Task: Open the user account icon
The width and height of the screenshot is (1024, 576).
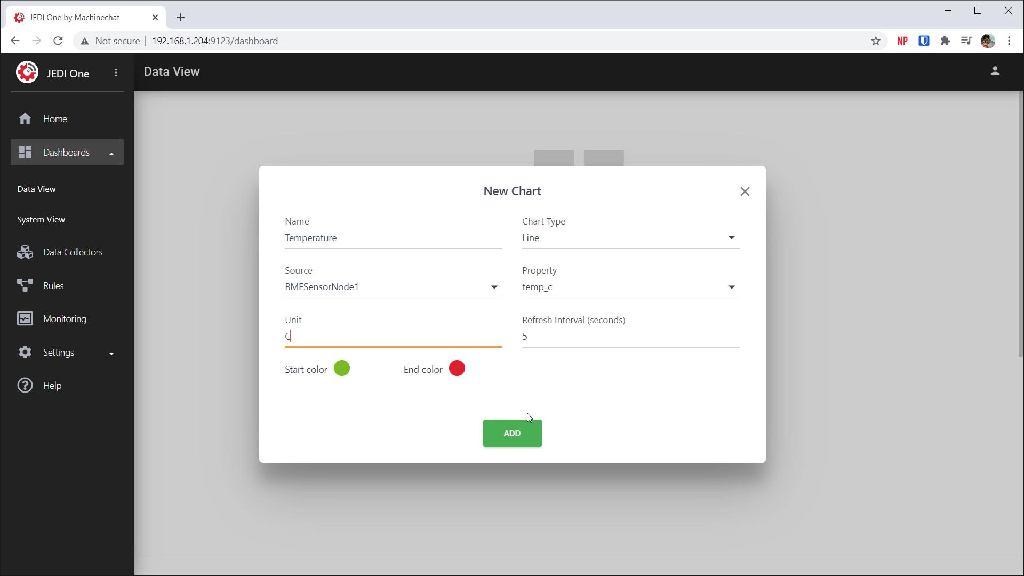Action: pyautogui.click(x=995, y=71)
